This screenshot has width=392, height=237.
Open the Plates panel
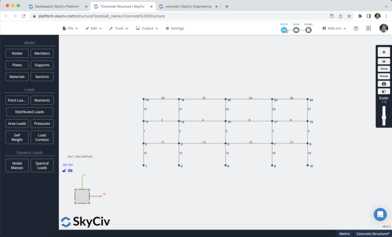[17, 65]
